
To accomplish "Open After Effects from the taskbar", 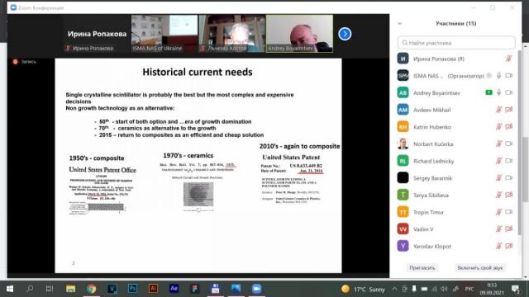I will (x=174, y=289).
